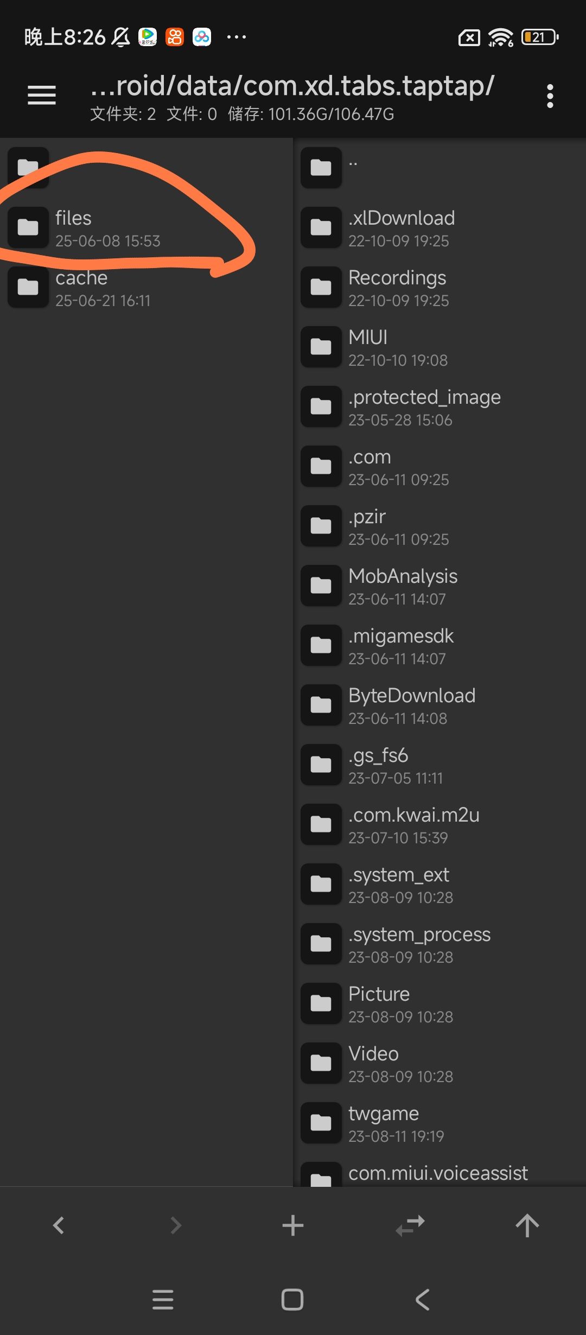This screenshot has width=586, height=1335.
Task: Tap the current path title text
Action: (x=292, y=86)
